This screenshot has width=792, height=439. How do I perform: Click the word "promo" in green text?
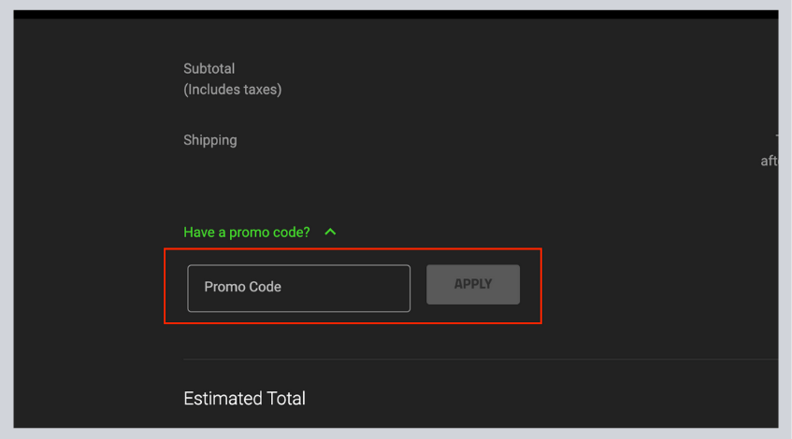[x=249, y=234]
